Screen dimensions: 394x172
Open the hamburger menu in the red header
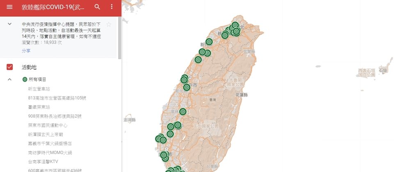(9, 7)
